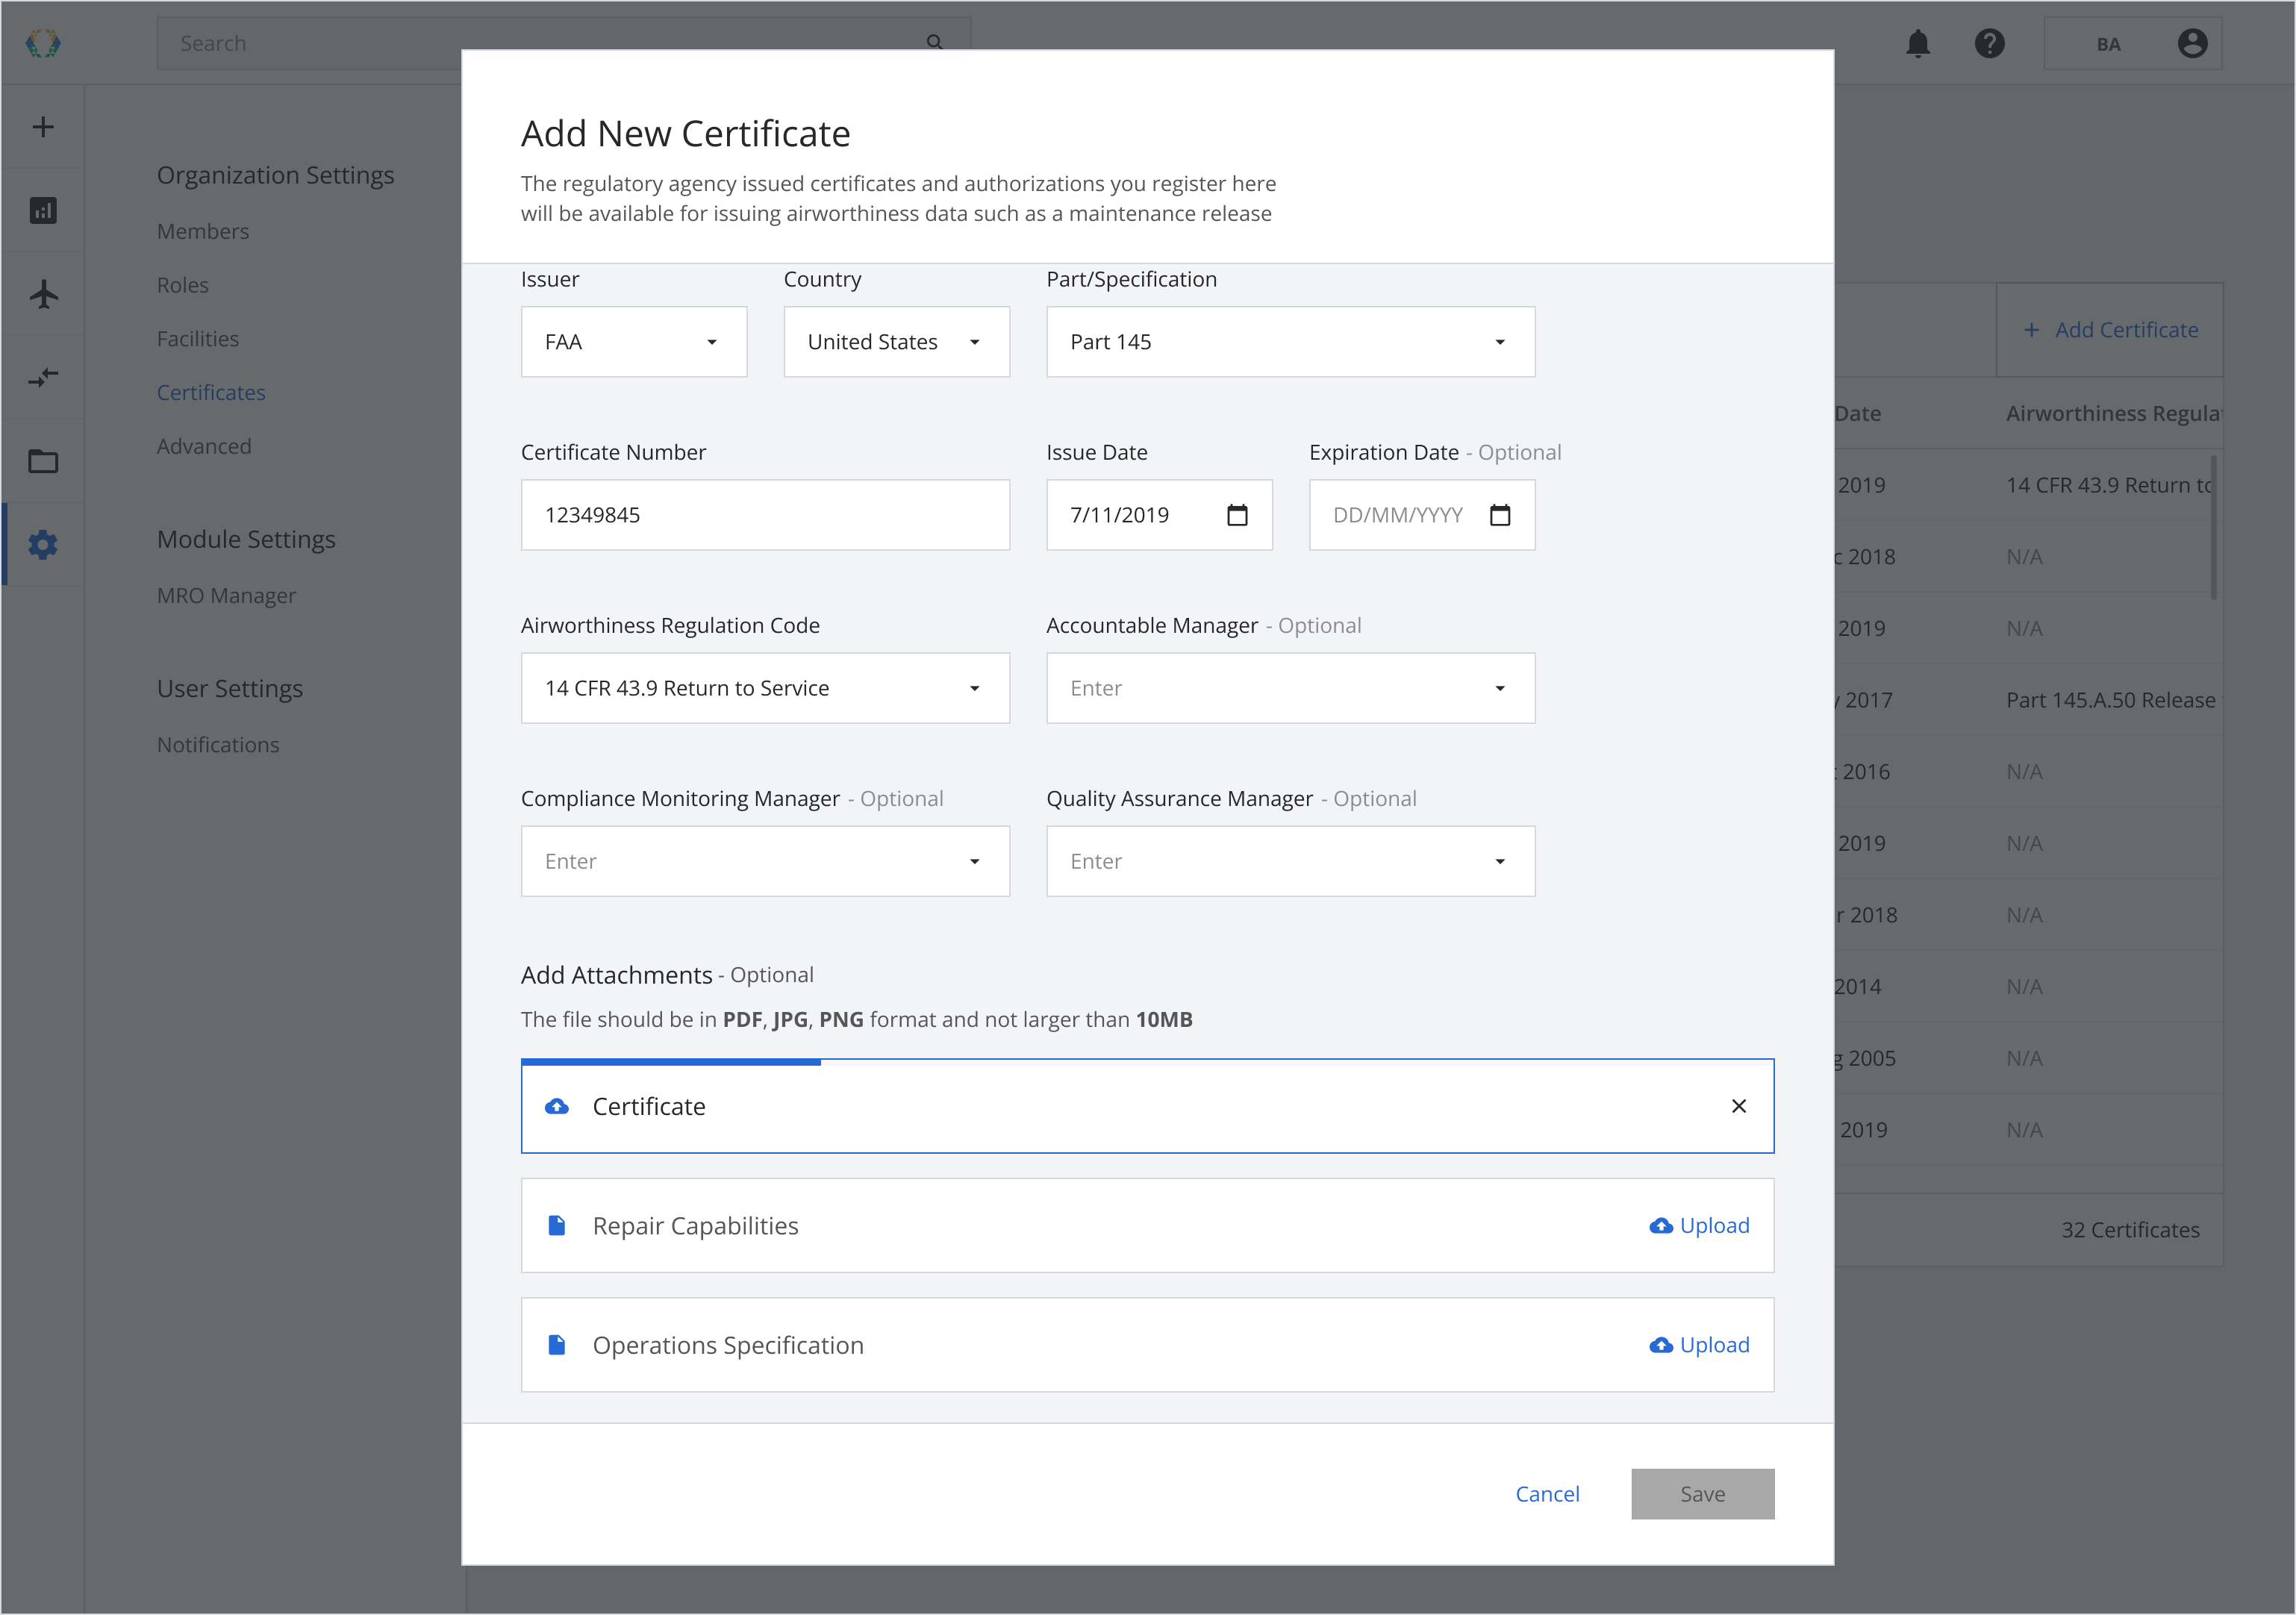2296x1615 pixels.
Task: Open Members in Organization Settings
Action: coord(203,231)
